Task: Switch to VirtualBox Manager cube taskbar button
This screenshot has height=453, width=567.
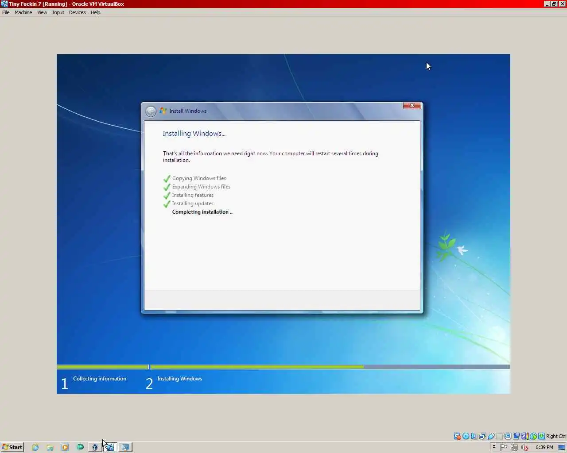Action: pyautogui.click(x=95, y=447)
